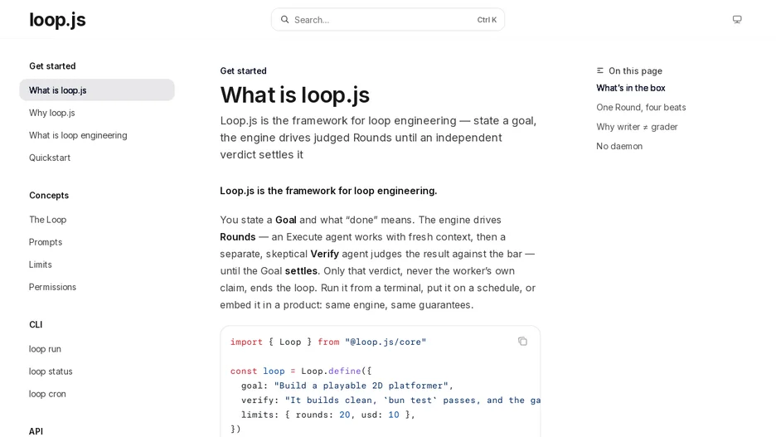Click the 'CLI' sidebar heading
776x437 pixels.
pyautogui.click(x=36, y=325)
